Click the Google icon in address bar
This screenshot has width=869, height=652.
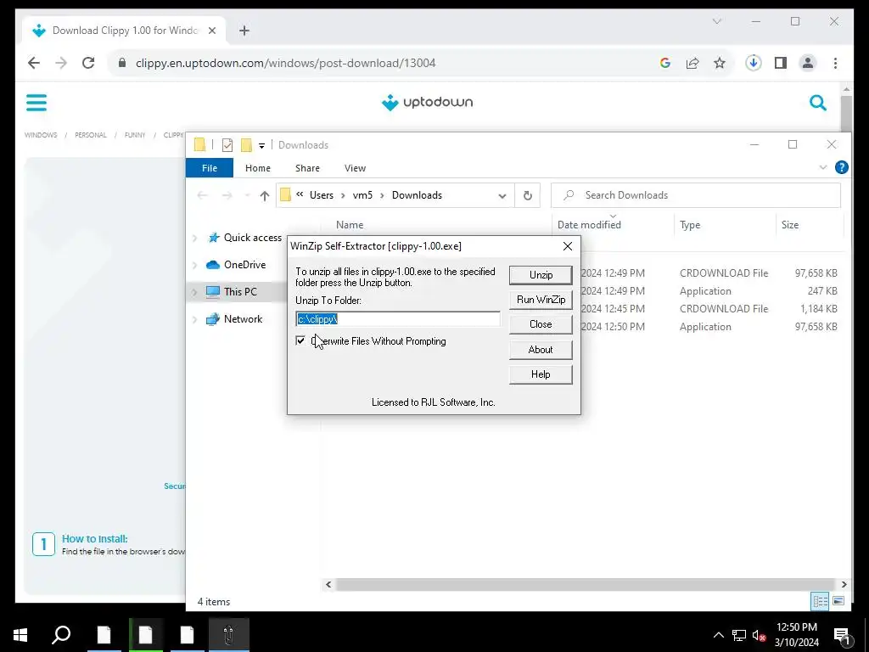665,63
